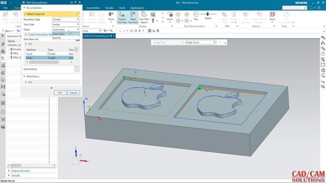Click the pause animation icon
326x183 pixels.
click(187, 14)
